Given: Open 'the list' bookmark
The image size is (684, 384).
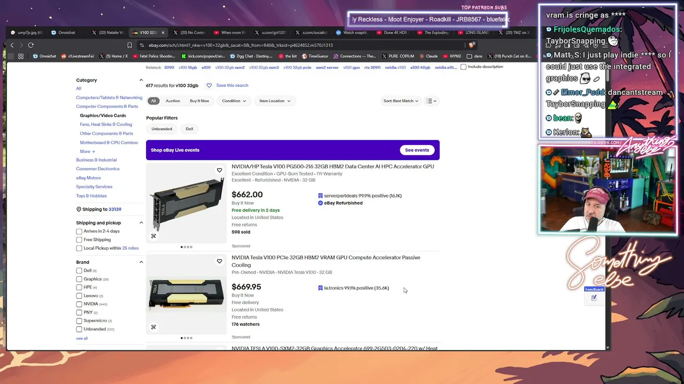Looking at the screenshot, I should pyautogui.click(x=288, y=56).
